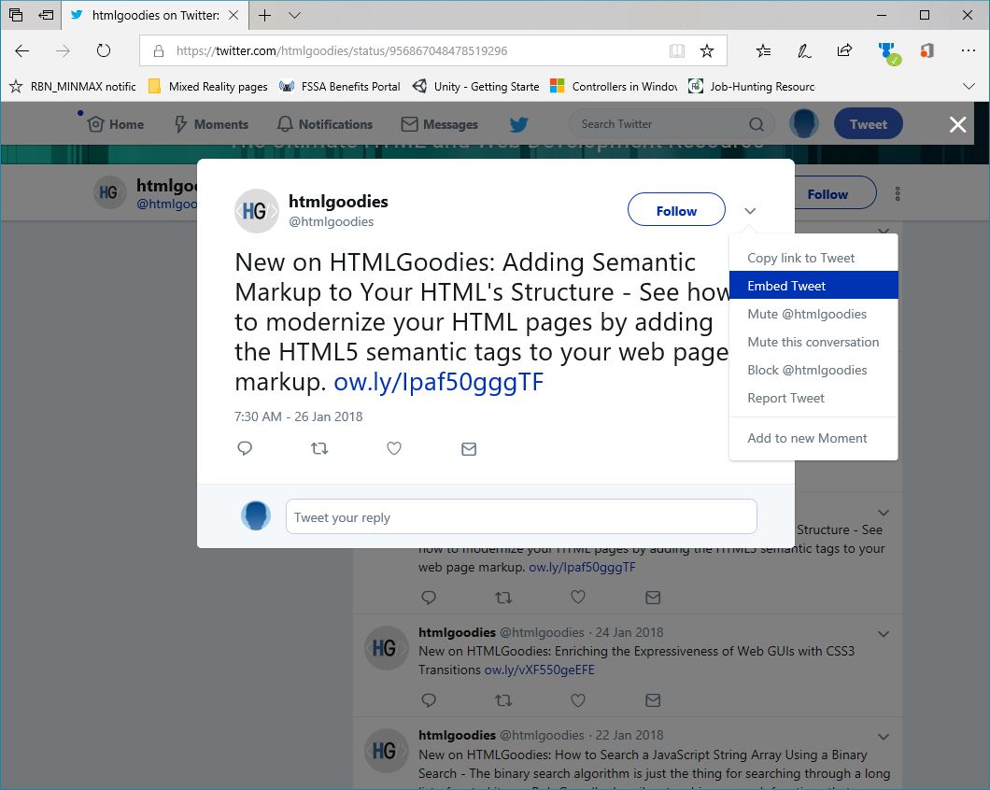Click the Edge reading view icon
The width and height of the screenshot is (990, 790).
[x=677, y=51]
